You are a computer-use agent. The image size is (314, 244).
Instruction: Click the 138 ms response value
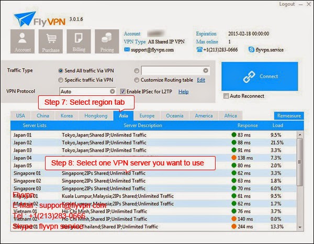[x=245, y=158]
